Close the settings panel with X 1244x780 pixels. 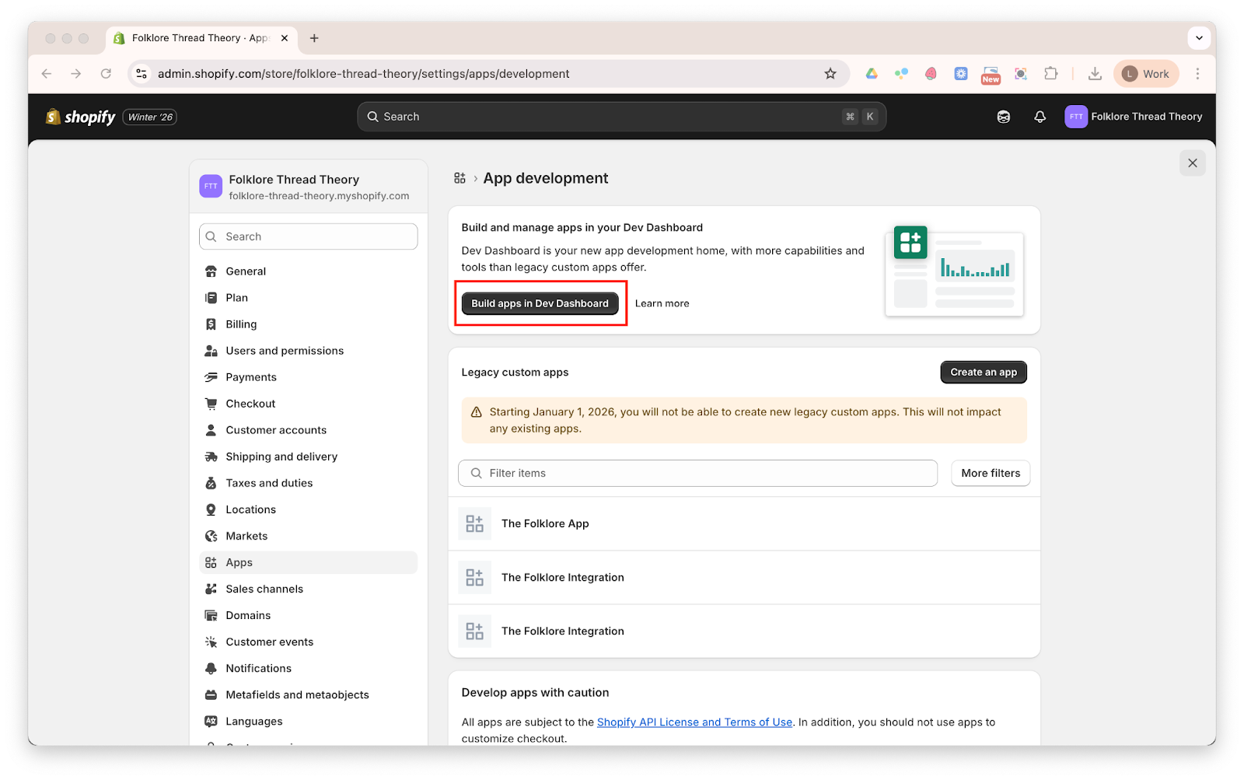point(1192,163)
